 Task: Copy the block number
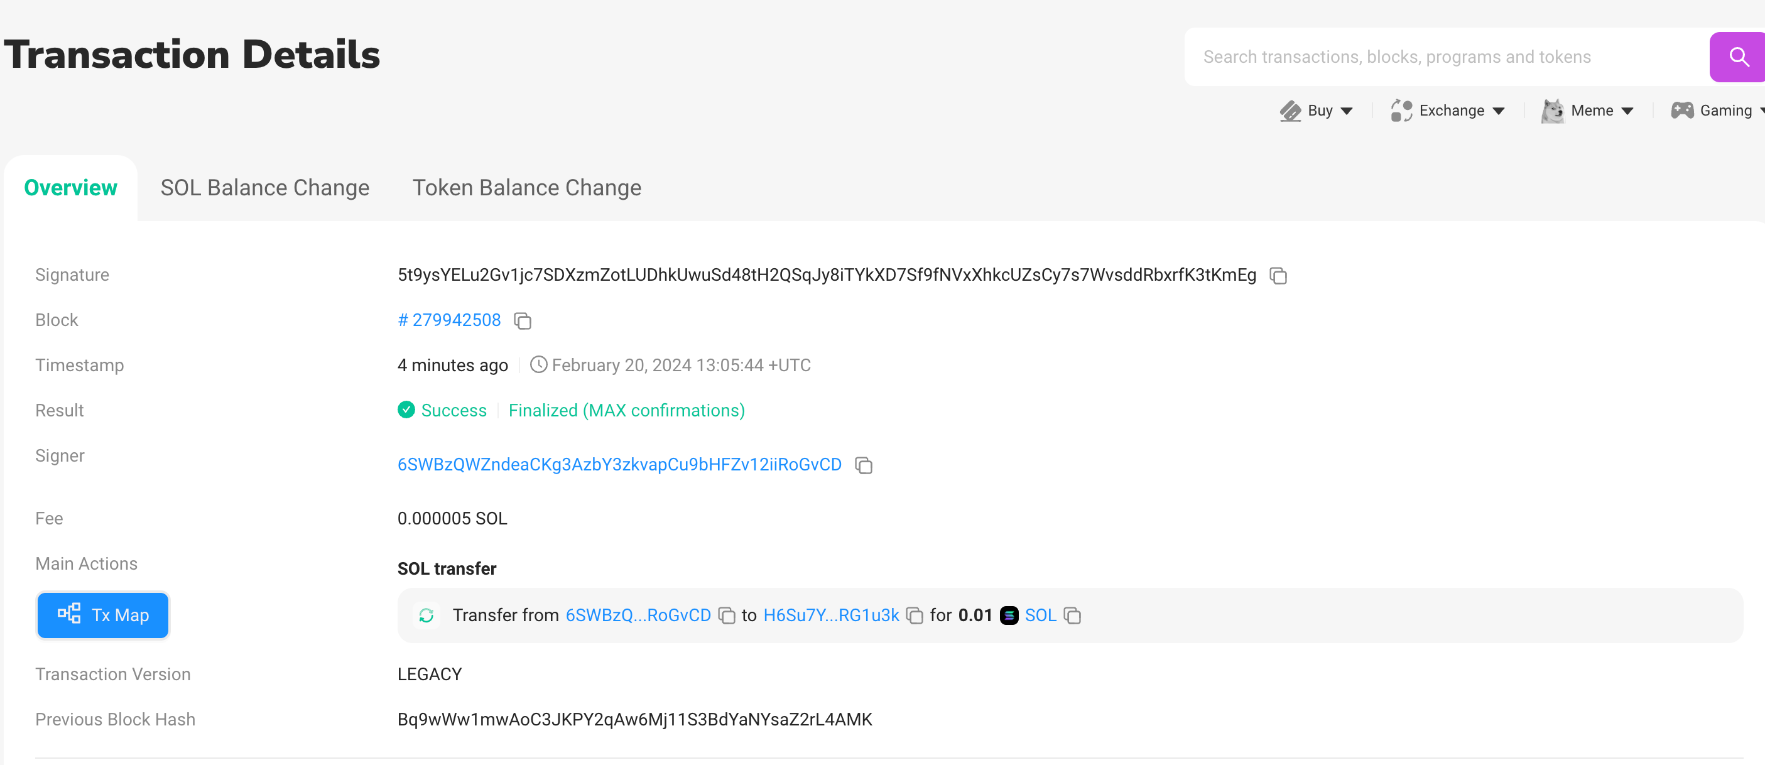coord(523,320)
